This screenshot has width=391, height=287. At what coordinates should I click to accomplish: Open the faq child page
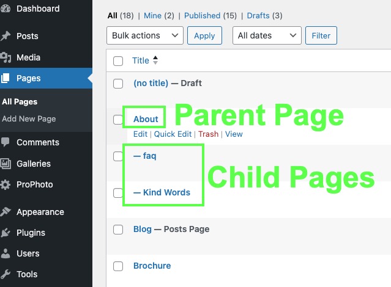tap(145, 156)
